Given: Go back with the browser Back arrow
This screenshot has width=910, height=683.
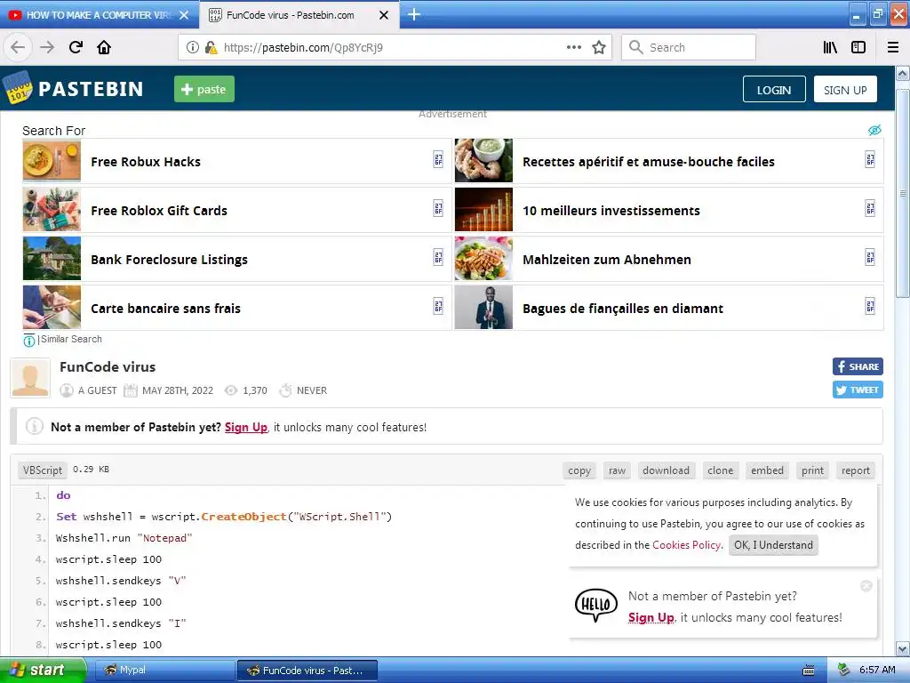Looking at the screenshot, I should tap(18, 47).
